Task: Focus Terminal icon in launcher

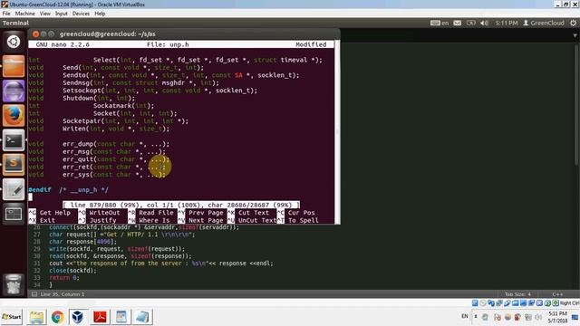Action: 14,140
